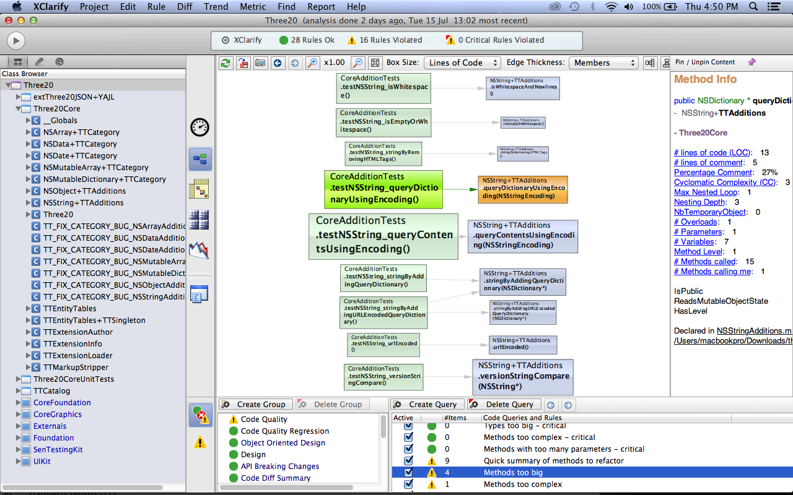Select NSObject+TTAdditions in the class browser
The width and height of the screenshot is (793, 495).
(x=84, y=191)
